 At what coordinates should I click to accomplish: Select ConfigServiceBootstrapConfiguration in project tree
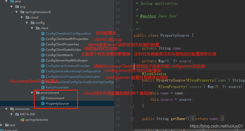click(73, 71)
